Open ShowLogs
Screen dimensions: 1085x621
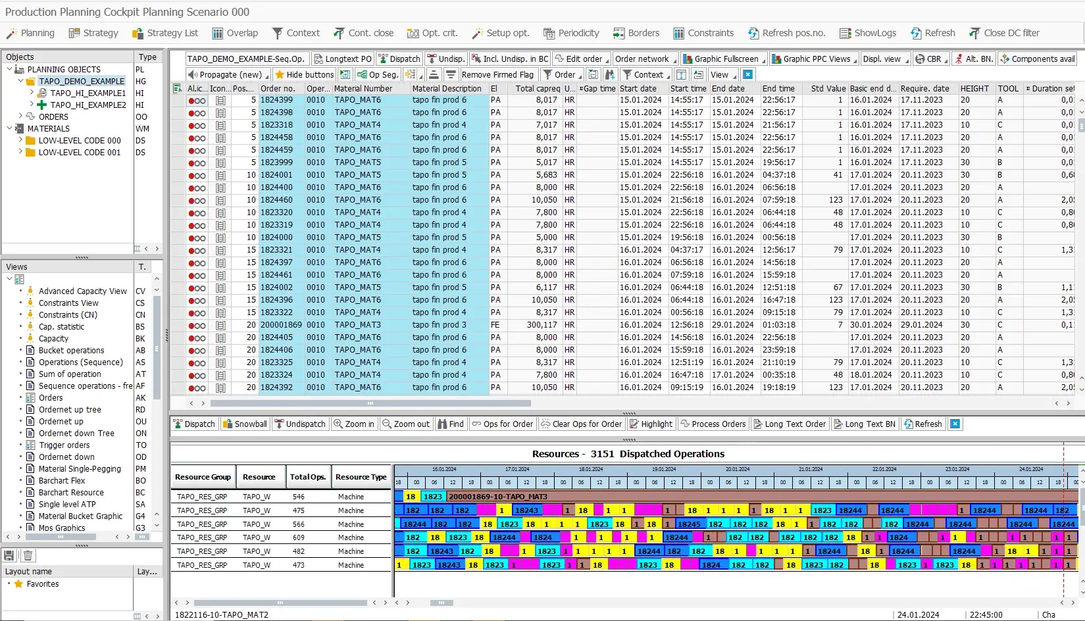point(868,33)
